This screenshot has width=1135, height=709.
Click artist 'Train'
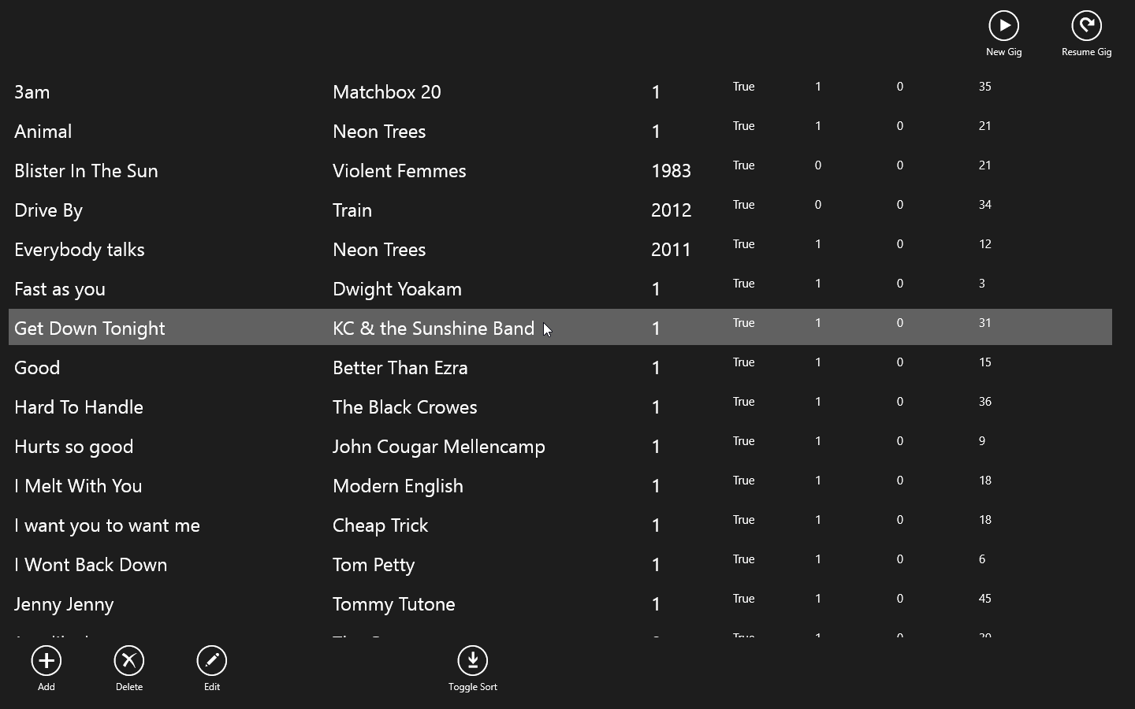[x=352, y=210]
